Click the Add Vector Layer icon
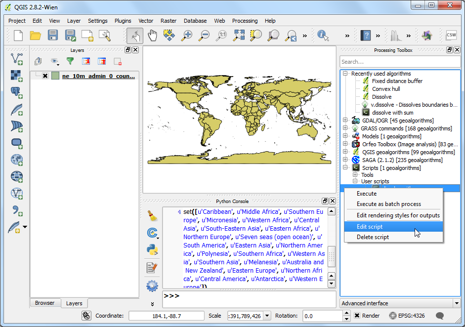 click(x=17, y=59)
